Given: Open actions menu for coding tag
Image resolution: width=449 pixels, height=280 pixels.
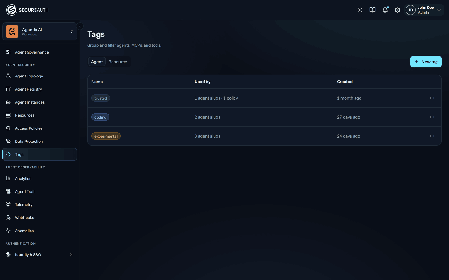Looking at the screenshot, I should tap(432, 117).
